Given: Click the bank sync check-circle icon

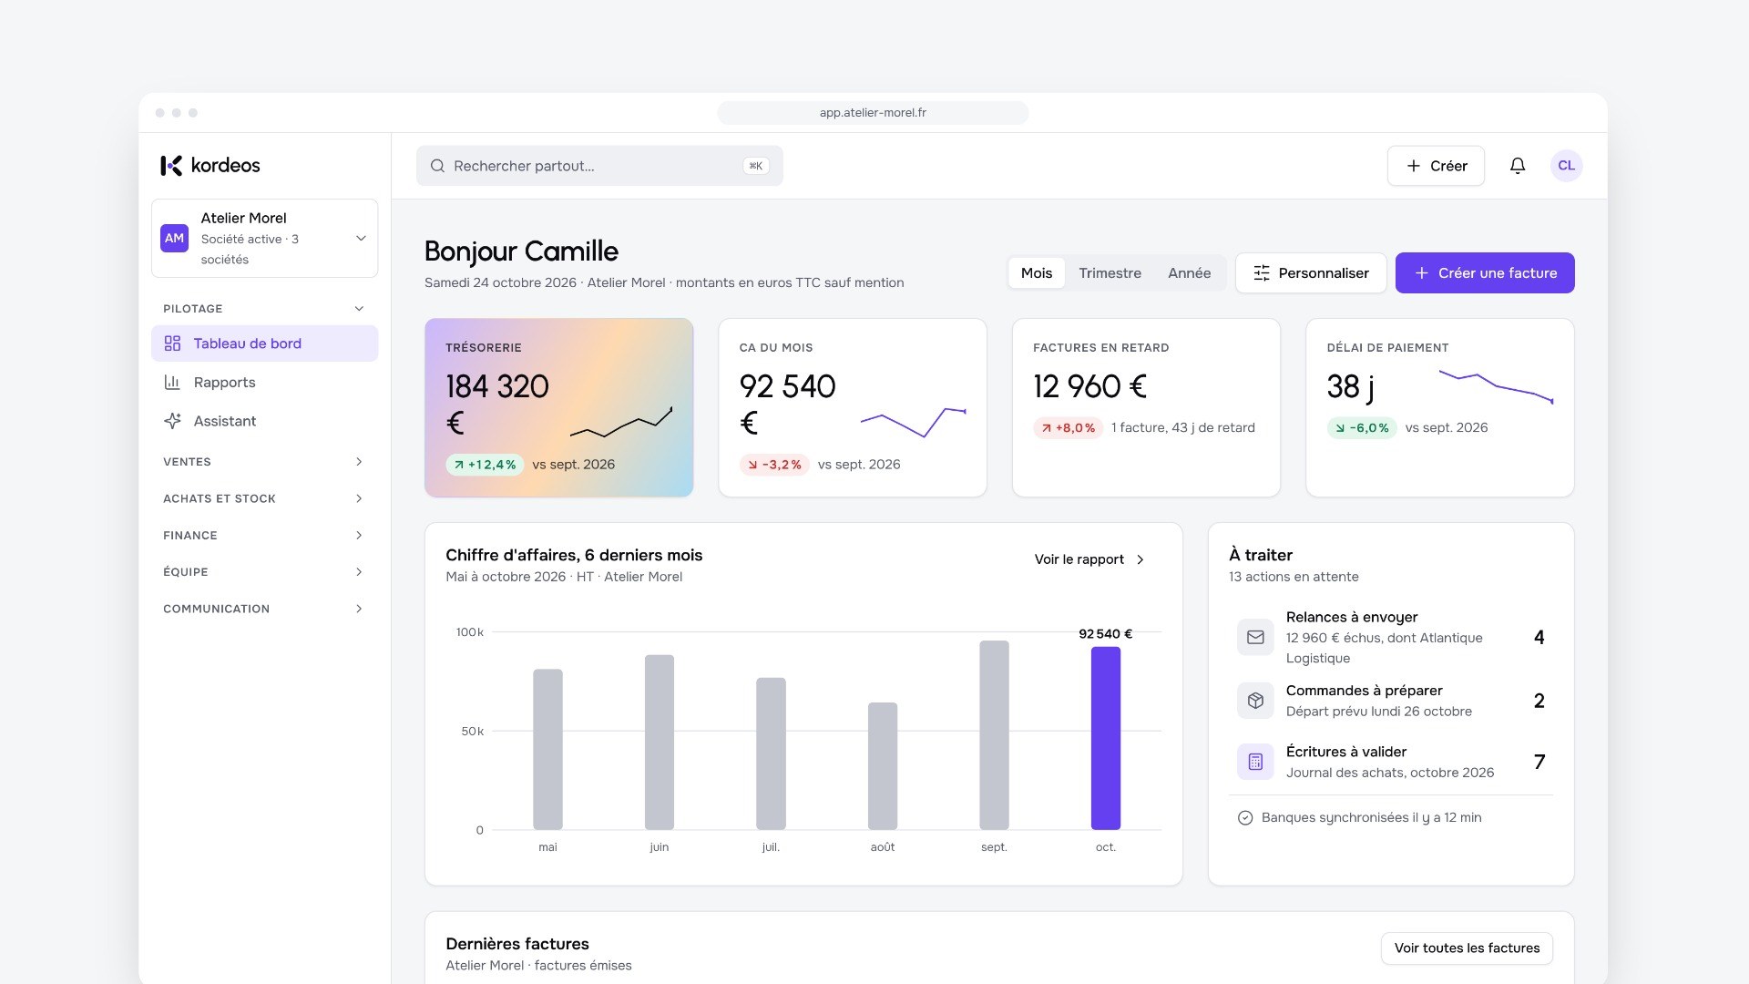Looking at the screenshot, I should coord(1245,818).
